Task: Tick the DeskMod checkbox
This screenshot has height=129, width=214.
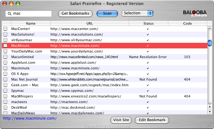Action: (5, 107)
